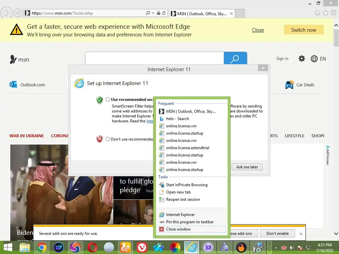The width and height of the screenshot is (339, 254).
Task: Open LIFESTYLE news category
Action: click(294, 136)
